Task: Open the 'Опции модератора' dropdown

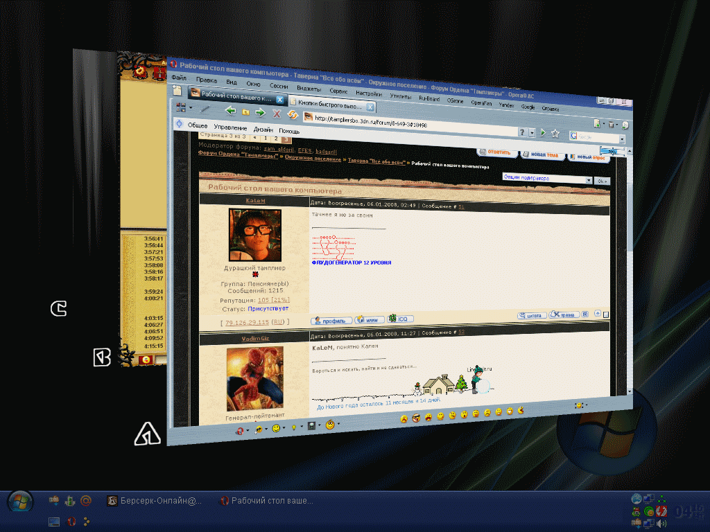Action: point(548,178)
